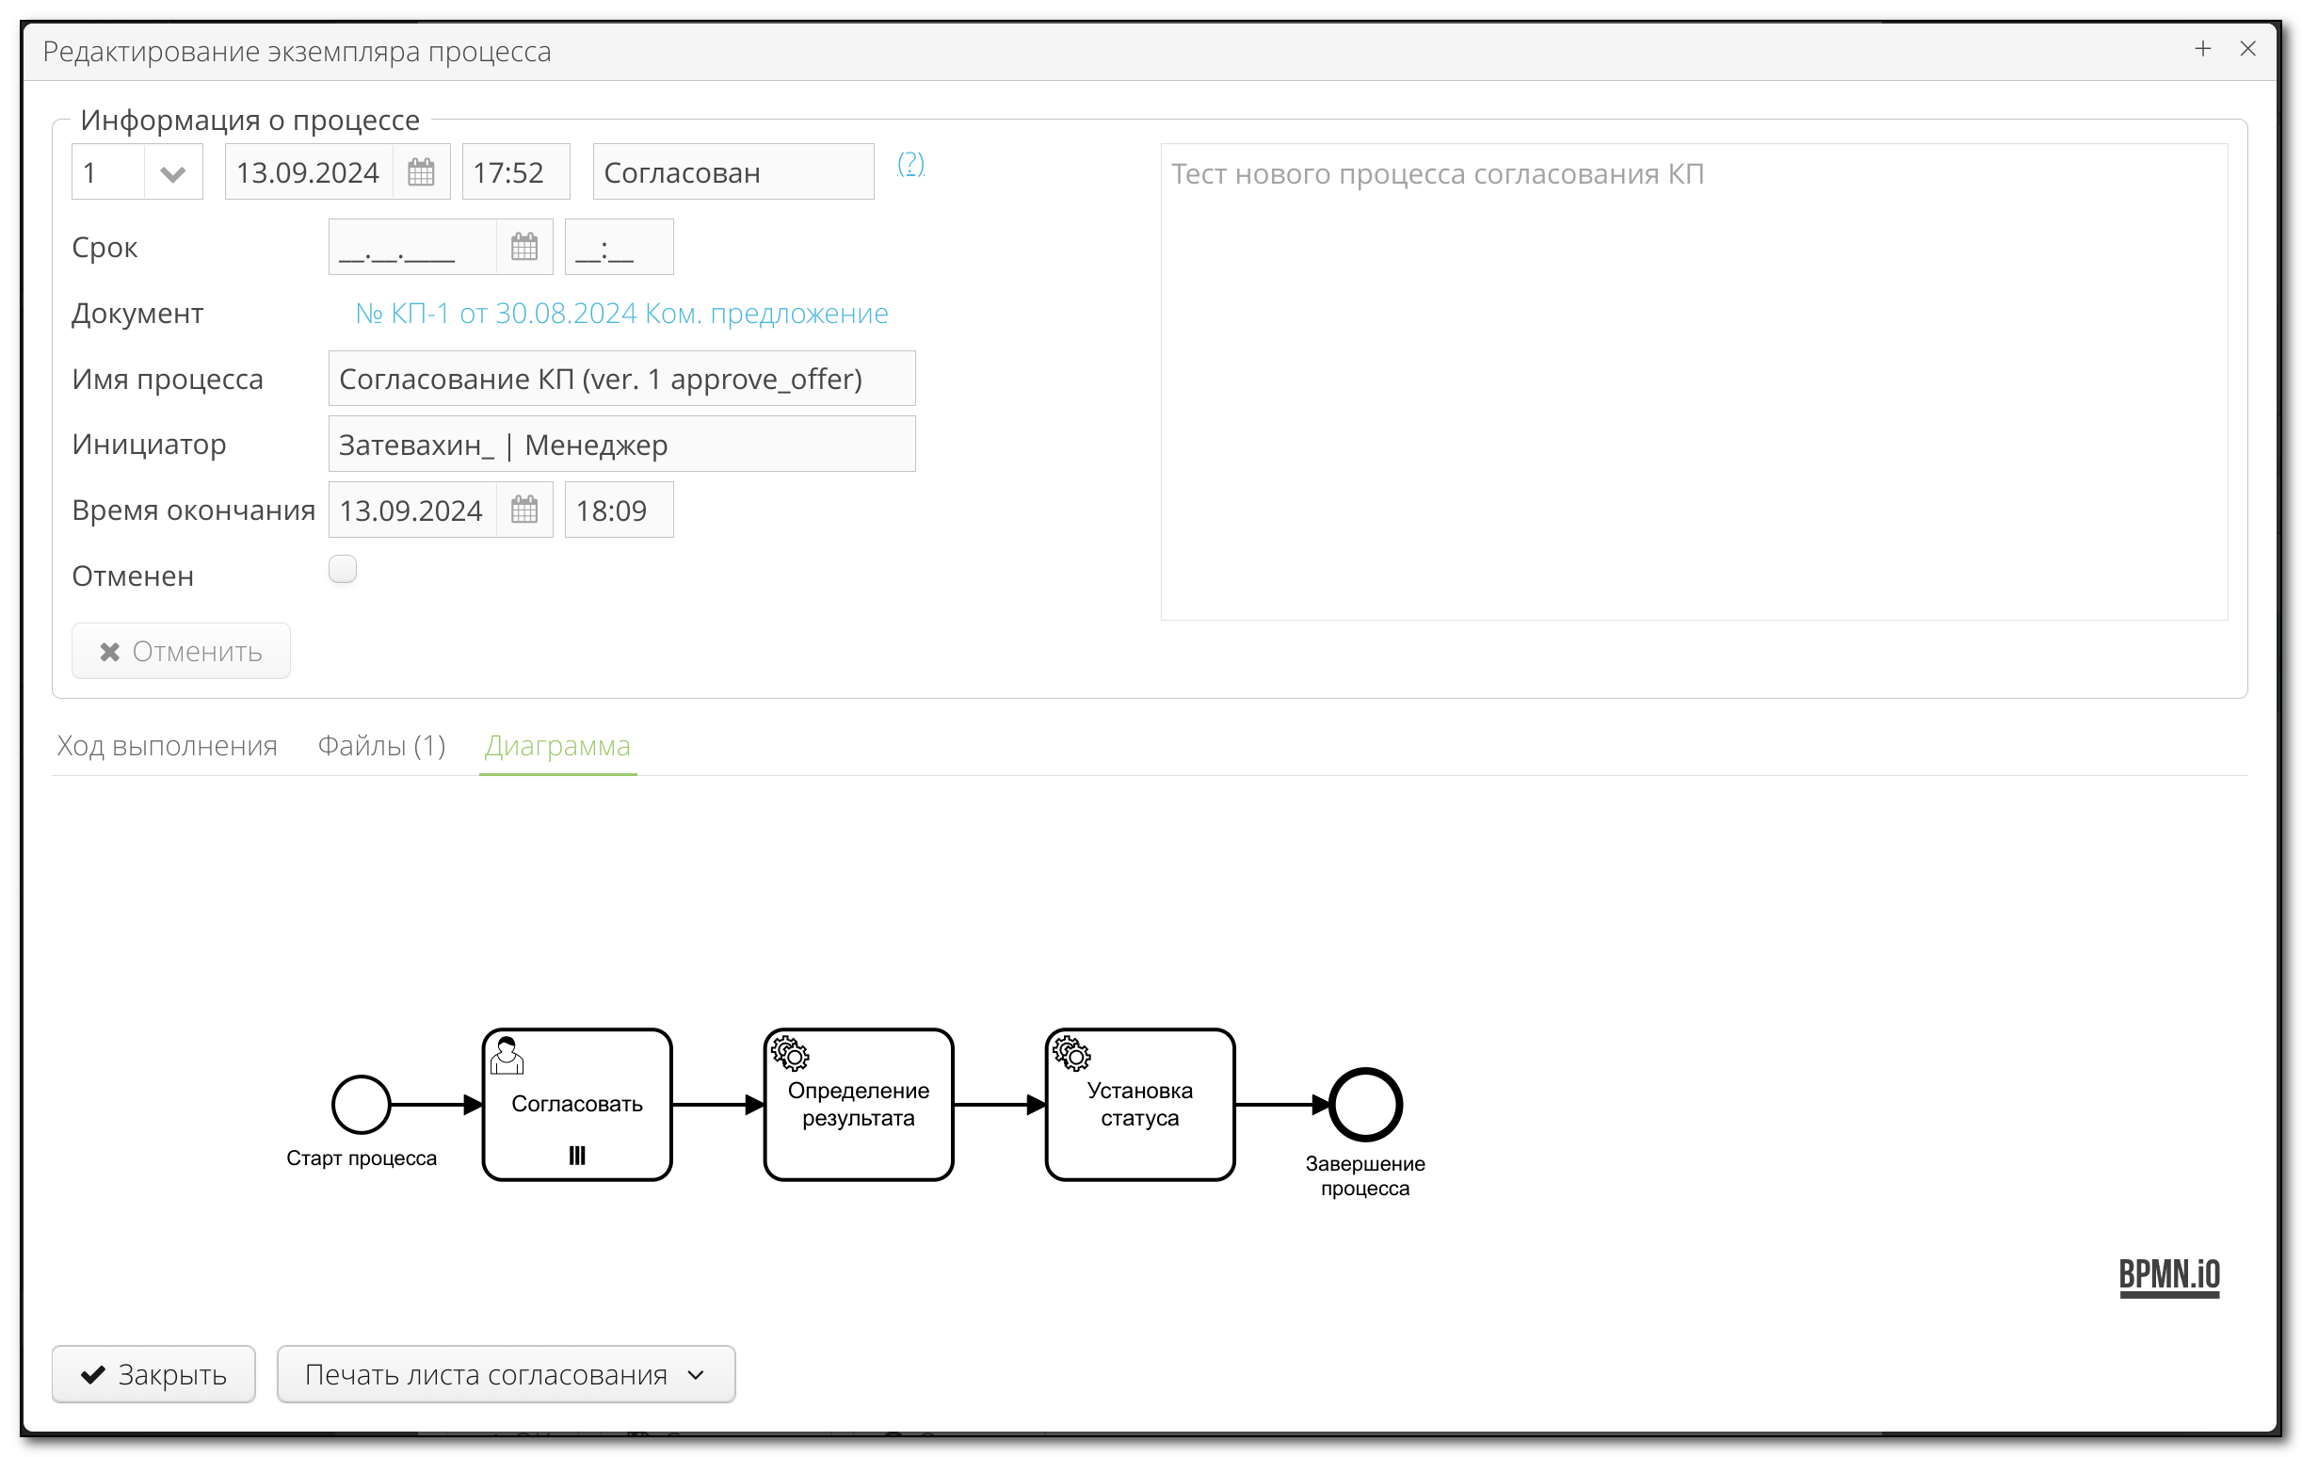Click multi-instance marker under Согласовать task
Viewport: 2302px width, 1457px height.
point(575,1155)
